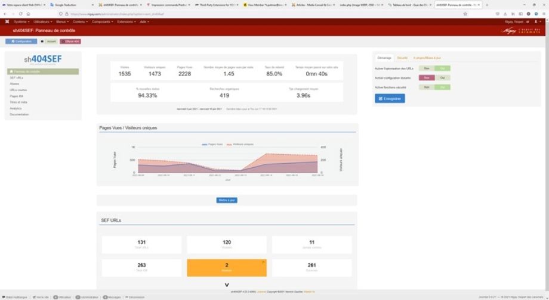Image resolution: width=549 pixels, height=300 pixels.
Task: Click the padlock site security icon
Action: pos(66,14)
